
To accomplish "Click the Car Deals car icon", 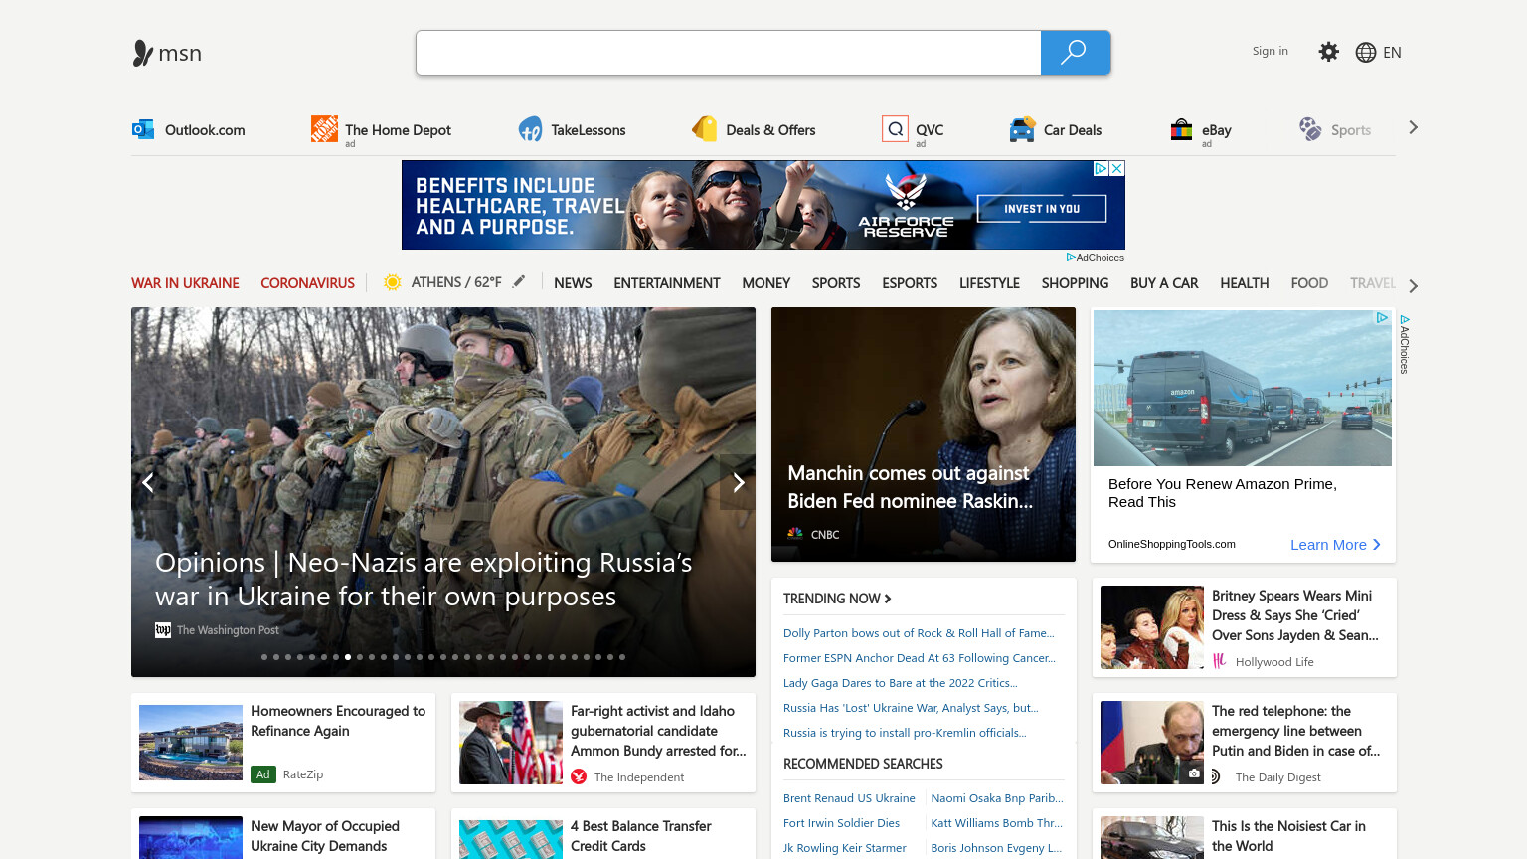I will tap(1022, 129).
